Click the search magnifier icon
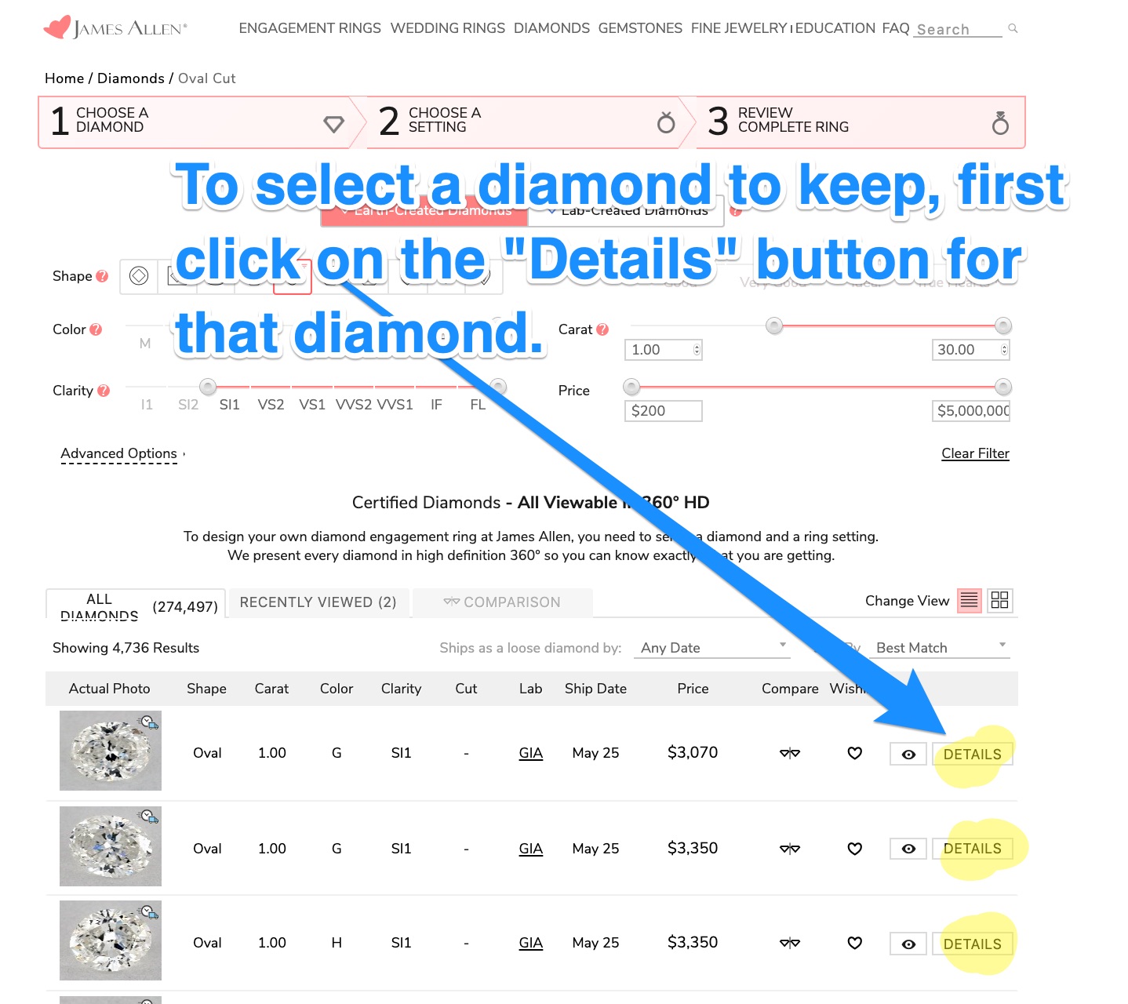The width and height of the screenshot is (1128, 1004). (1013, 28)
